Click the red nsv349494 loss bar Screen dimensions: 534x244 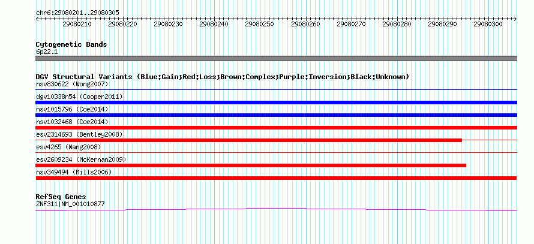coord(276,178)
